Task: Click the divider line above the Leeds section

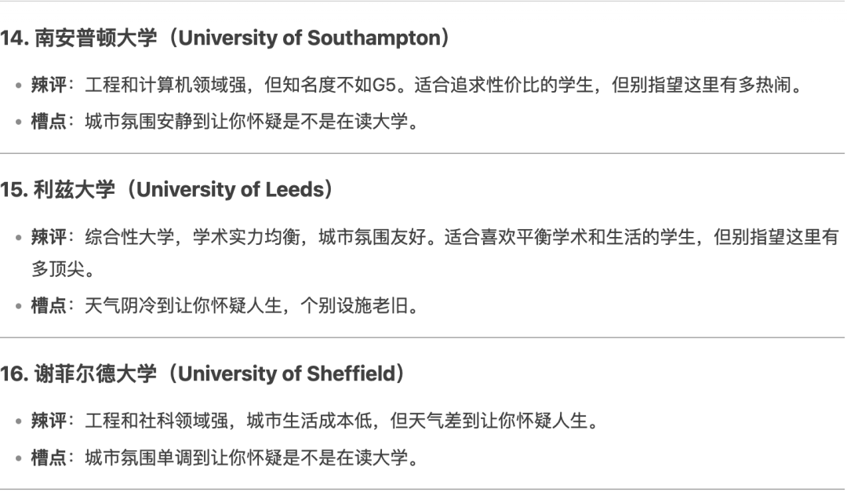Action: point(423,154)
